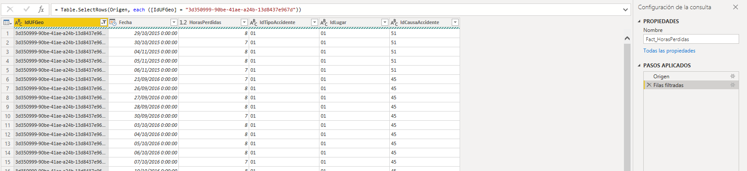This screenshot has height=171, width=747.
Task: Select row number 12
Action: point(7,134)
